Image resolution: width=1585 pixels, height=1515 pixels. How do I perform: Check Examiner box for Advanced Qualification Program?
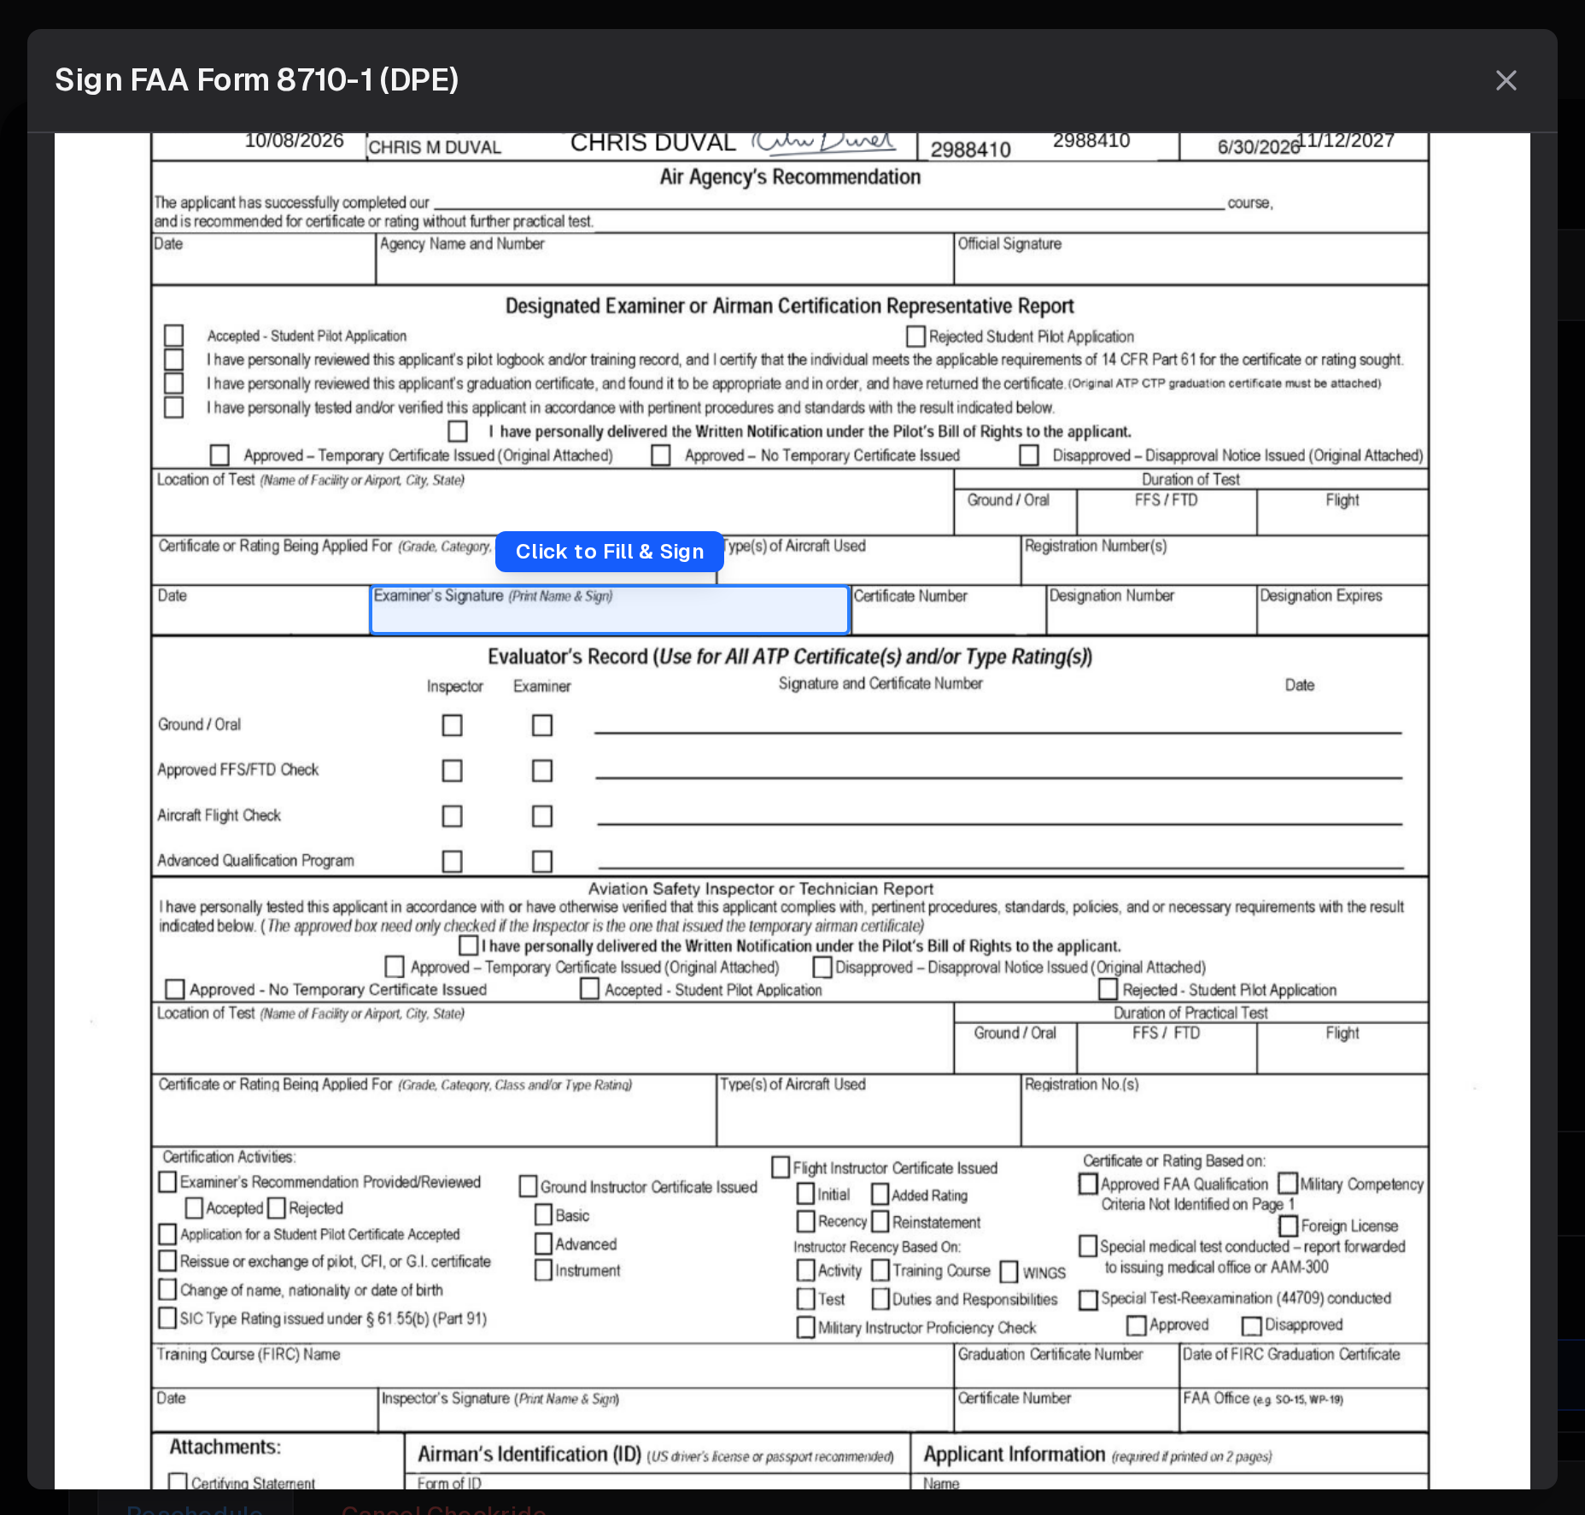pos(541,861)
